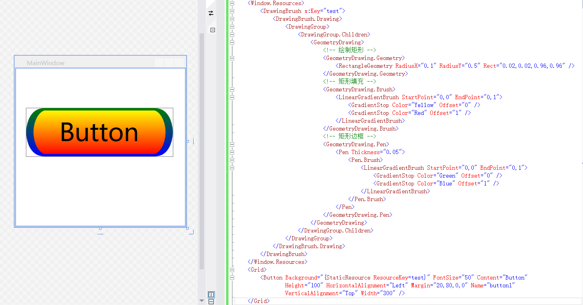Collapse the Grid element outlining region

[x=232, y=269]
